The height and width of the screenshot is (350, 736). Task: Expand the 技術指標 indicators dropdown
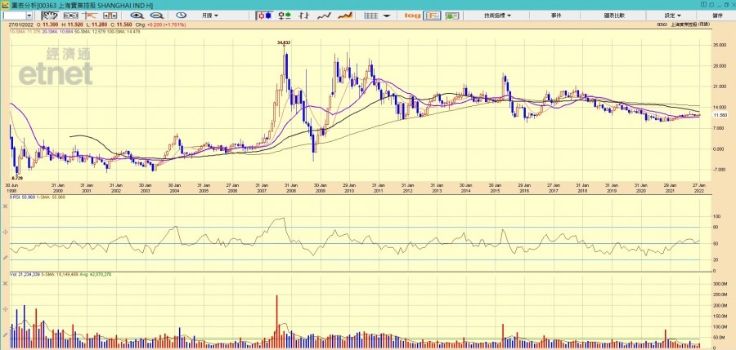(497, 16)
